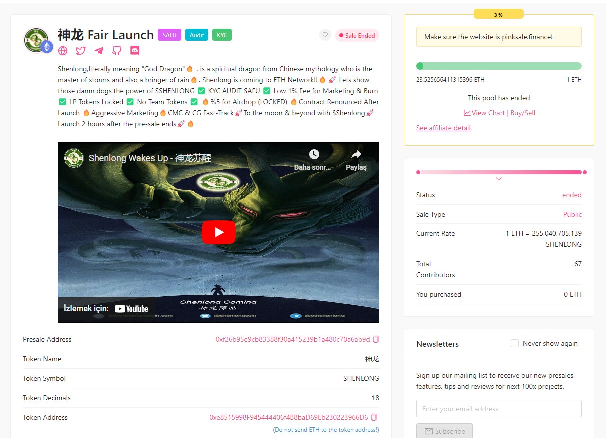Click the YouTube video's 'Daha sonra' watch-later icon
The height and width of the screenshot is (438, 606).
point(314,154)
